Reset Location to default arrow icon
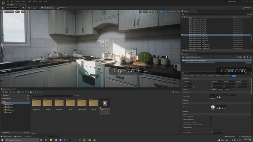This screenshot has width=253, height=142. coord(250,81)
